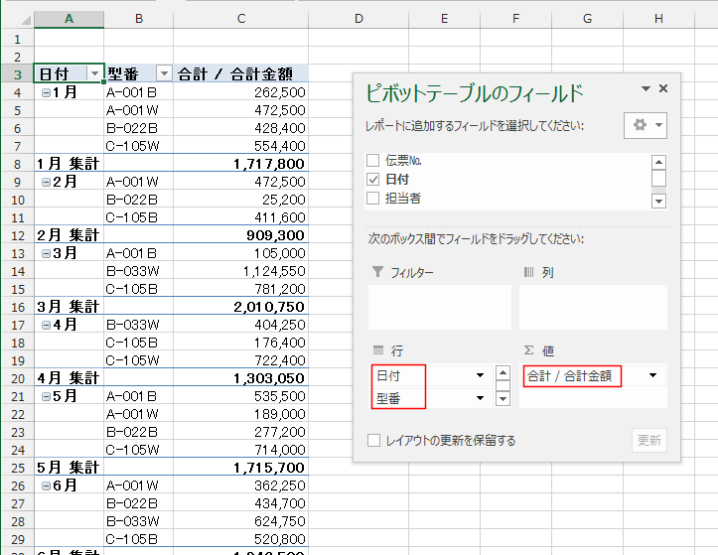Close the pivot table fields pane
Viewport: 718px width, 555px height.
[x=663, y=88]
